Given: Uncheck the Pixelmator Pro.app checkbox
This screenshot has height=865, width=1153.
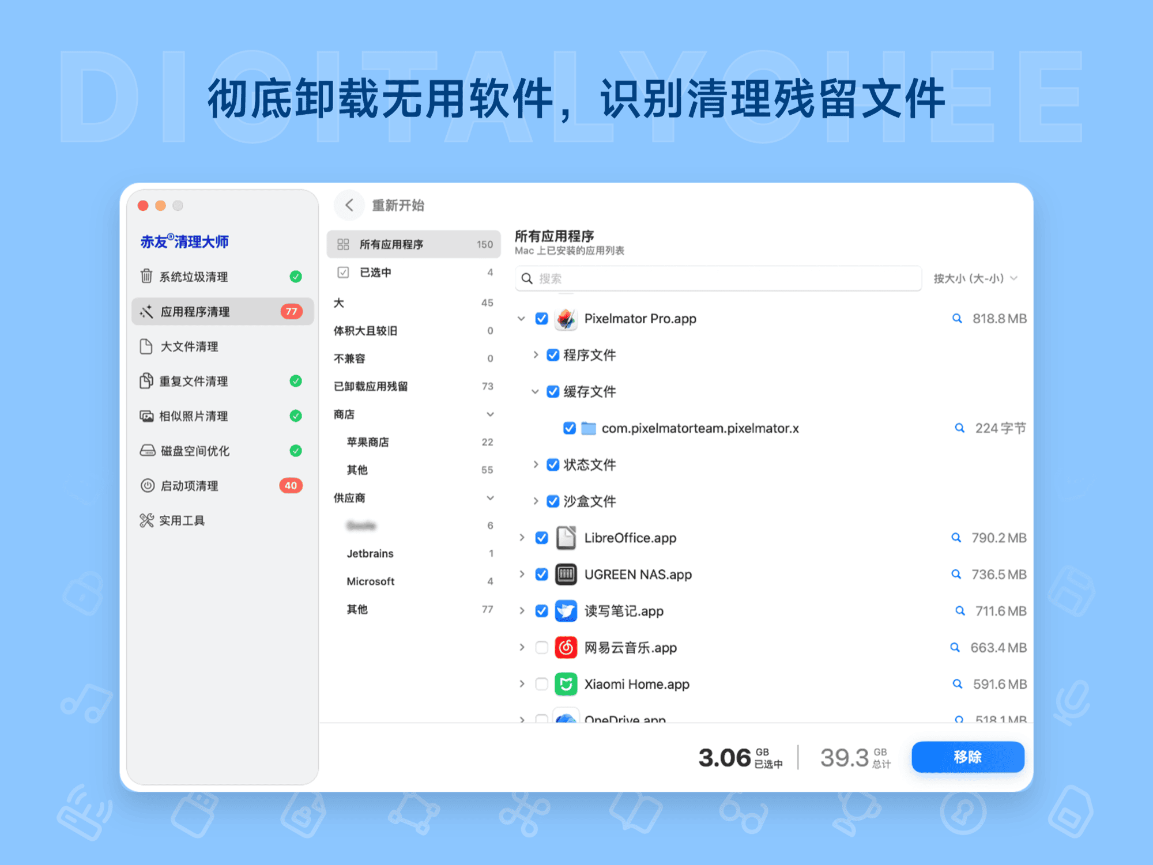Looking at the screenshot, I should pyautogui.click(x=541, y=318).
